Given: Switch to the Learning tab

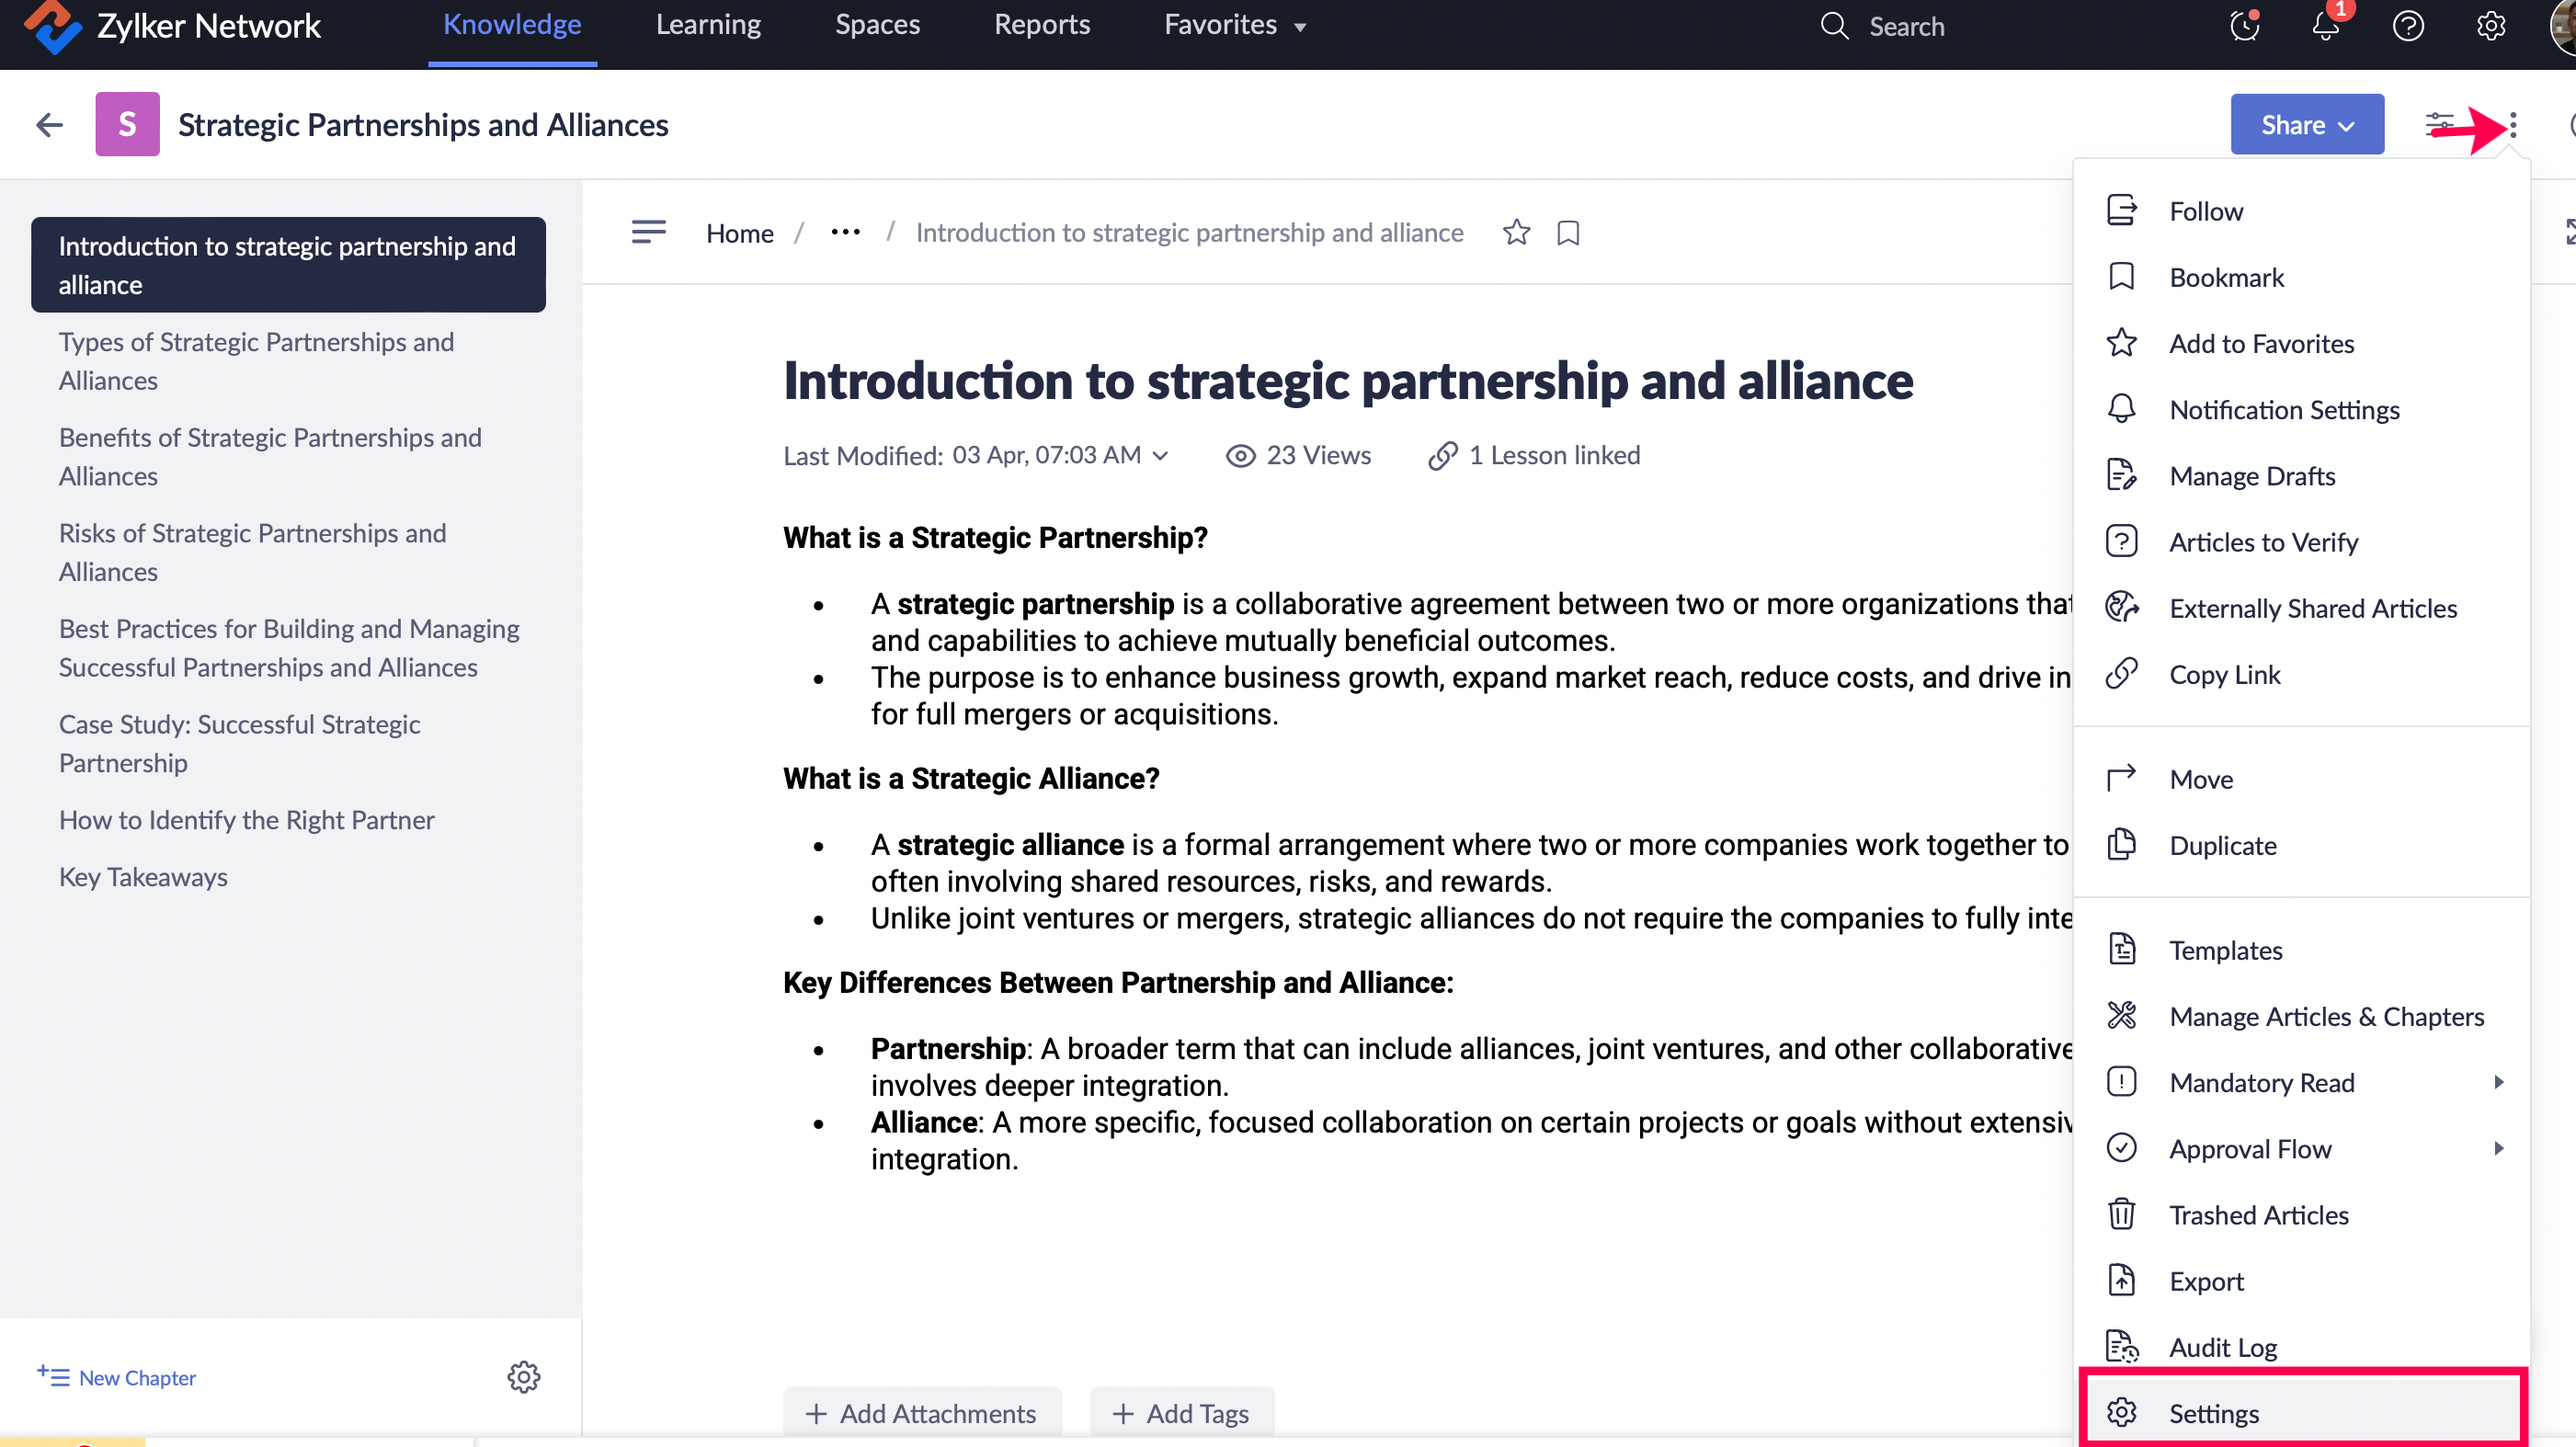Looking at the screenshot, I should [708, 25].
